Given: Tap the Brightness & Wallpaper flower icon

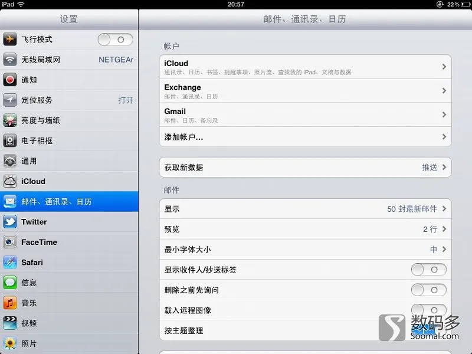Looking at the screenshot, I should click(9, 120).
